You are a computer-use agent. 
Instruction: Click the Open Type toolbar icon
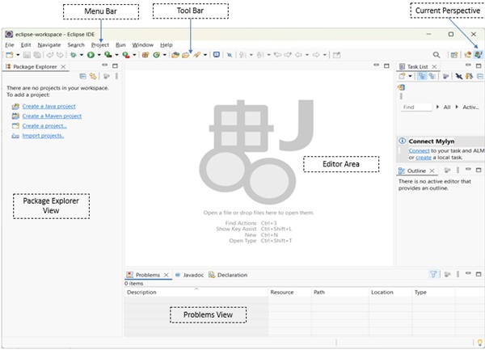pos(175,55)
